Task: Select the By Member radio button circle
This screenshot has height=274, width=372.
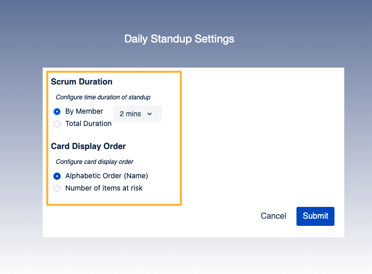Action: [57, 111]
